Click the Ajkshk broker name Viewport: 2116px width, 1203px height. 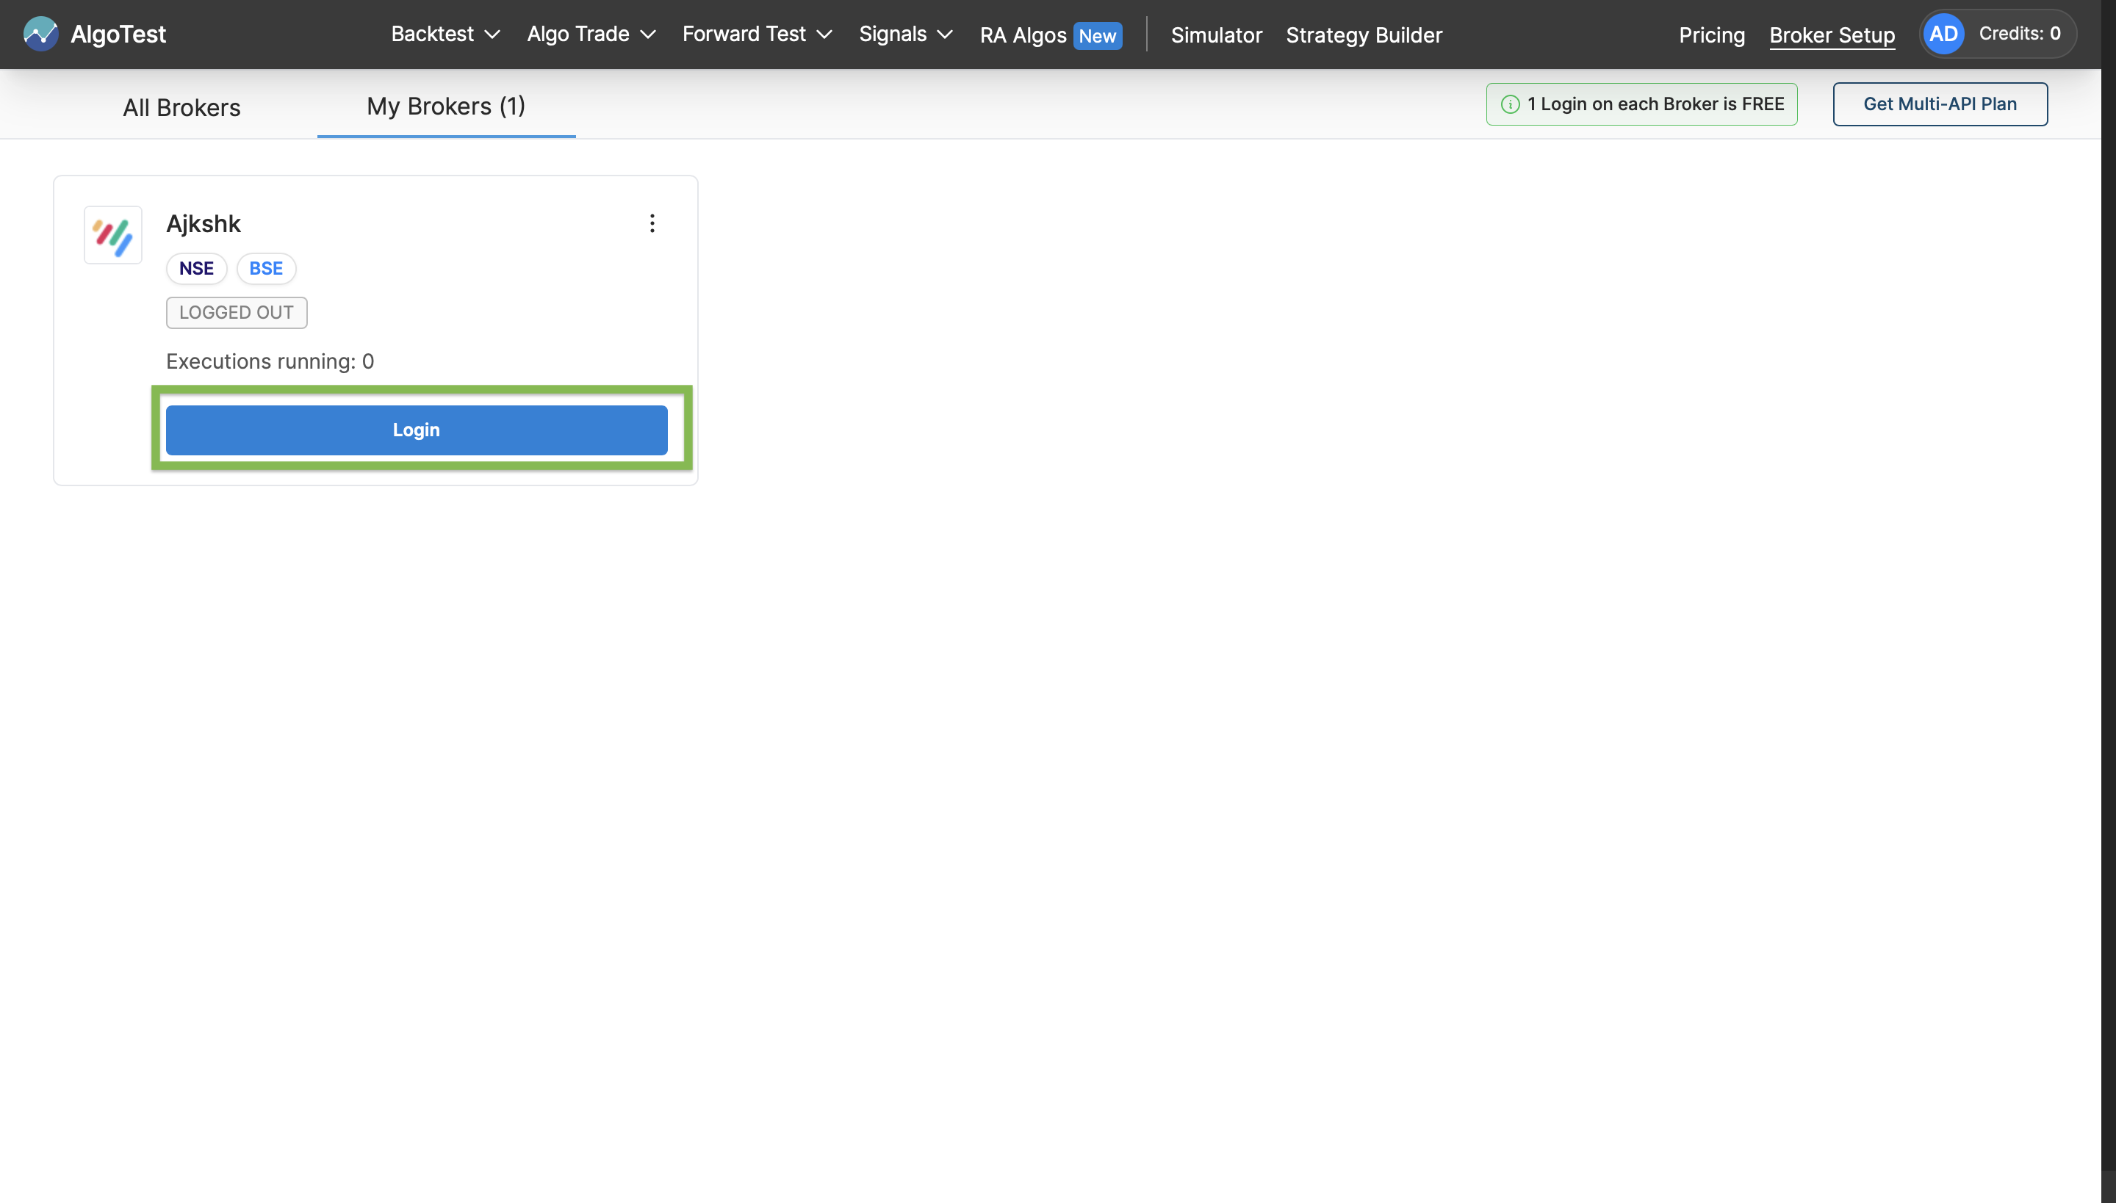tap(204, 223)
